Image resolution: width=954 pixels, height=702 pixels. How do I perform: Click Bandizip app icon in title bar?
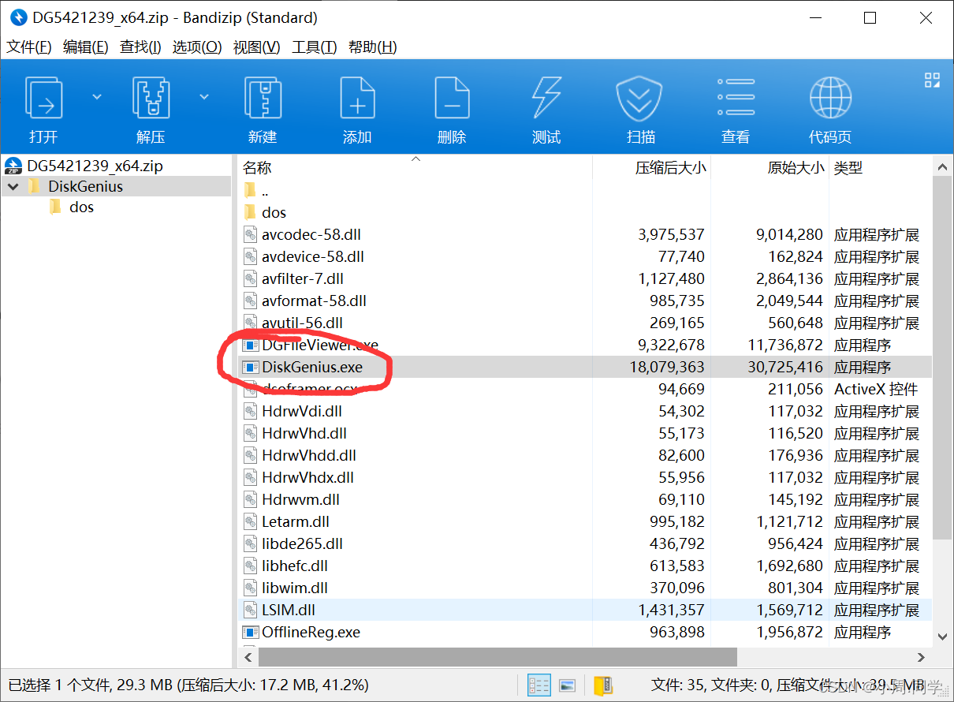click(18, 17)
